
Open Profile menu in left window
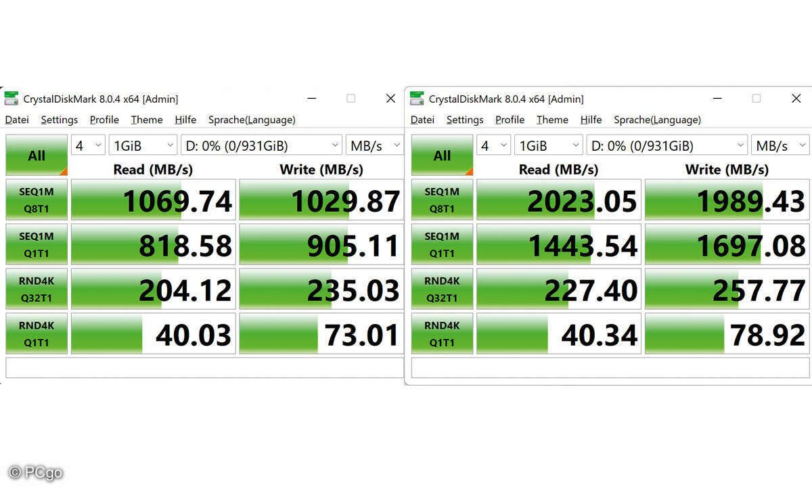[x=104, y=120]
